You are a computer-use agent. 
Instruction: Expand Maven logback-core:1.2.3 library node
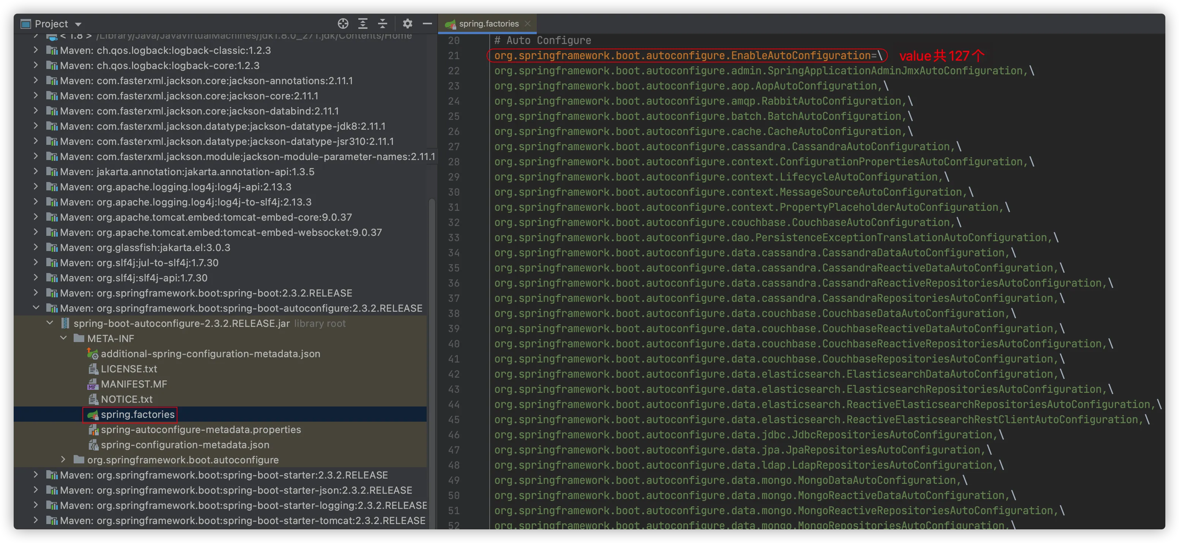click(36, 65)
